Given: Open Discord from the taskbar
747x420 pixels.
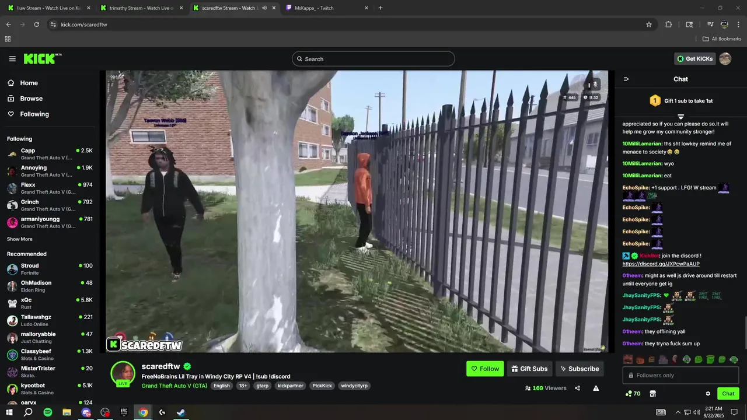Looking at the screenshot, I should (x=86, y=412).
